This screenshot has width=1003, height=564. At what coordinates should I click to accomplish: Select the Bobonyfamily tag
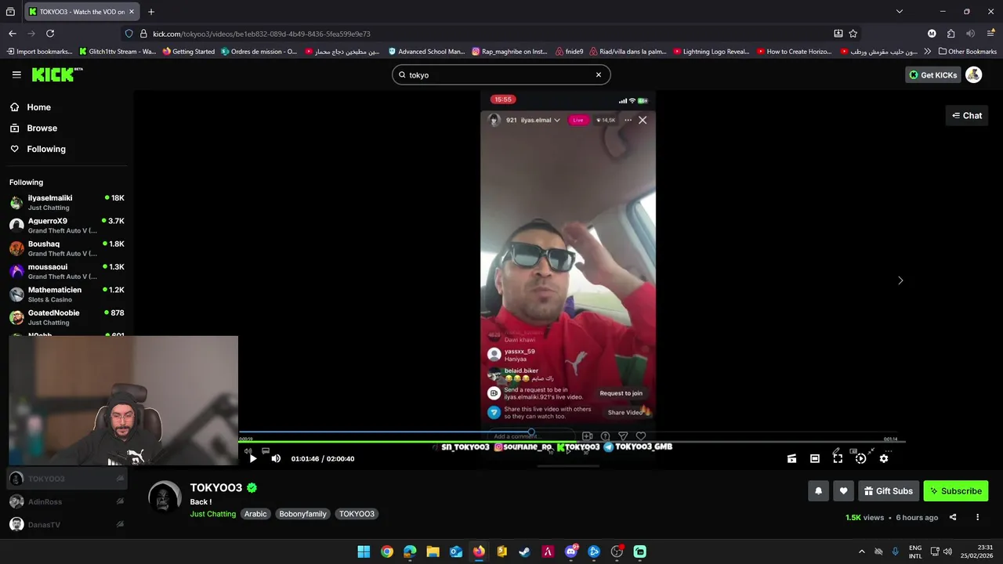pos(302,514)
